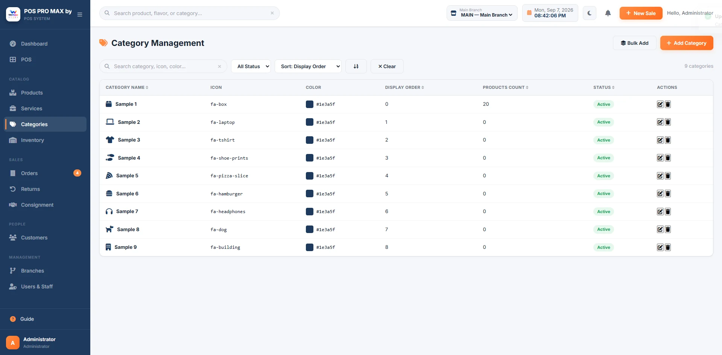Click the Add Category button

[687, 43]
